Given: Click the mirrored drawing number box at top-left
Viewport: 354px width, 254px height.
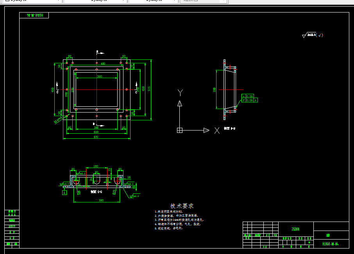Looking at the screenshot, I should pyautogui.click(x=34, y=15).
